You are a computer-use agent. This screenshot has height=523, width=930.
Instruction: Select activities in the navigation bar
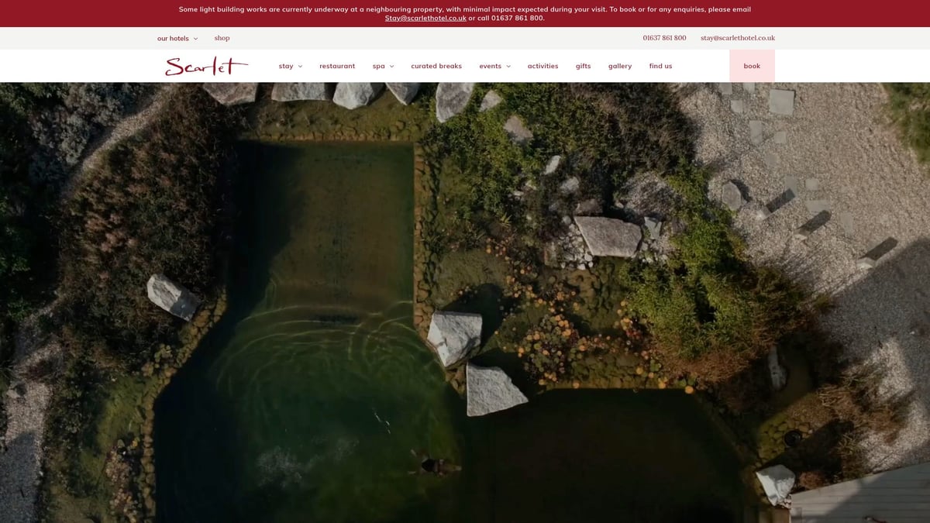point(542,67)
